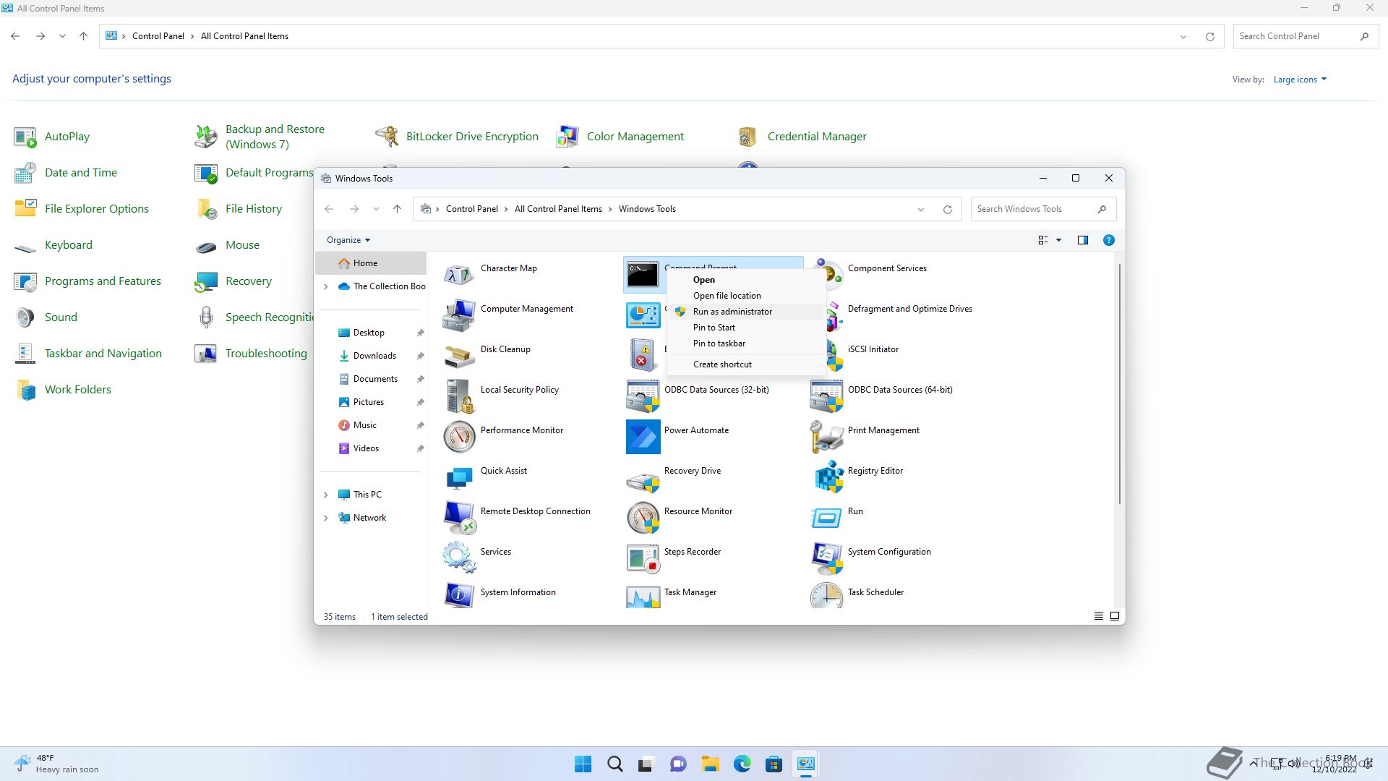The width and height of the screenshot is (1388, 781).
Task: Open Microsoft Edge from the taskbar
Action: pos(742,764)
